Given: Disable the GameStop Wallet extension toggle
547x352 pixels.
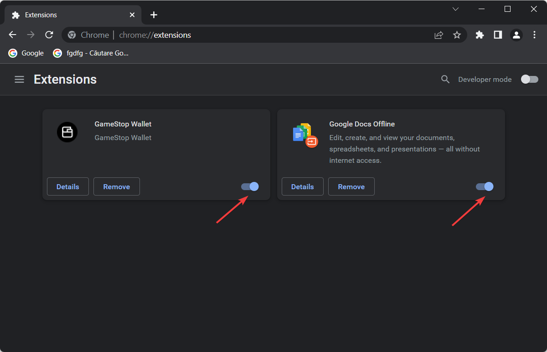Looking at the screenshot, I should point(249,186).
